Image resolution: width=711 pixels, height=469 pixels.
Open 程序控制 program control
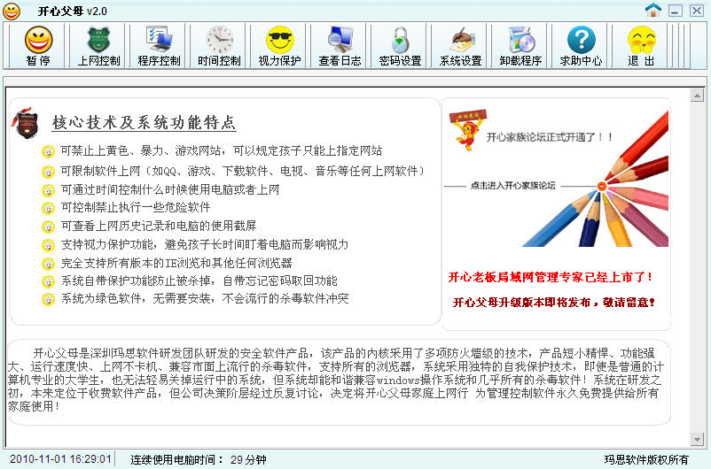click(159, 42)
